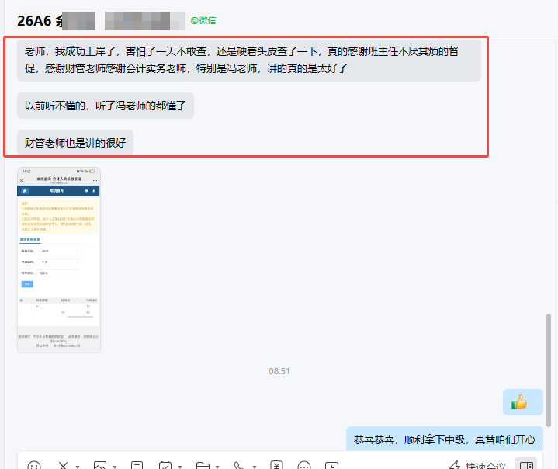Viewport: 558px width, 469px height.
Task: Click message 以前听不懂的，听了冯老师的都懂了
Action: tap(106, 106)
